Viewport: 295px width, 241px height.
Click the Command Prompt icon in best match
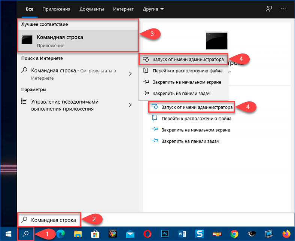[x=27, y=40]
